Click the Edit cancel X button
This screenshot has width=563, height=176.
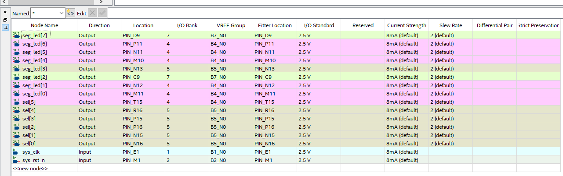[93, 14]
